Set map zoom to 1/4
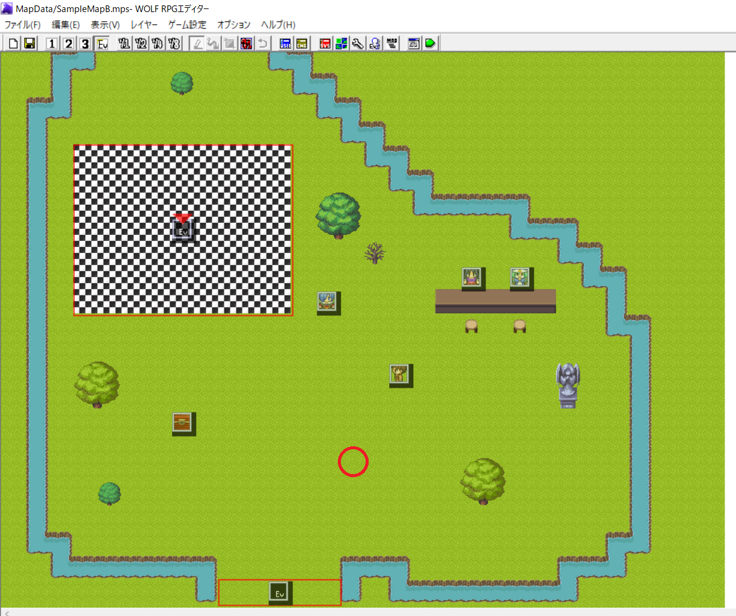 pyautogui.click(x=157, y=43)
